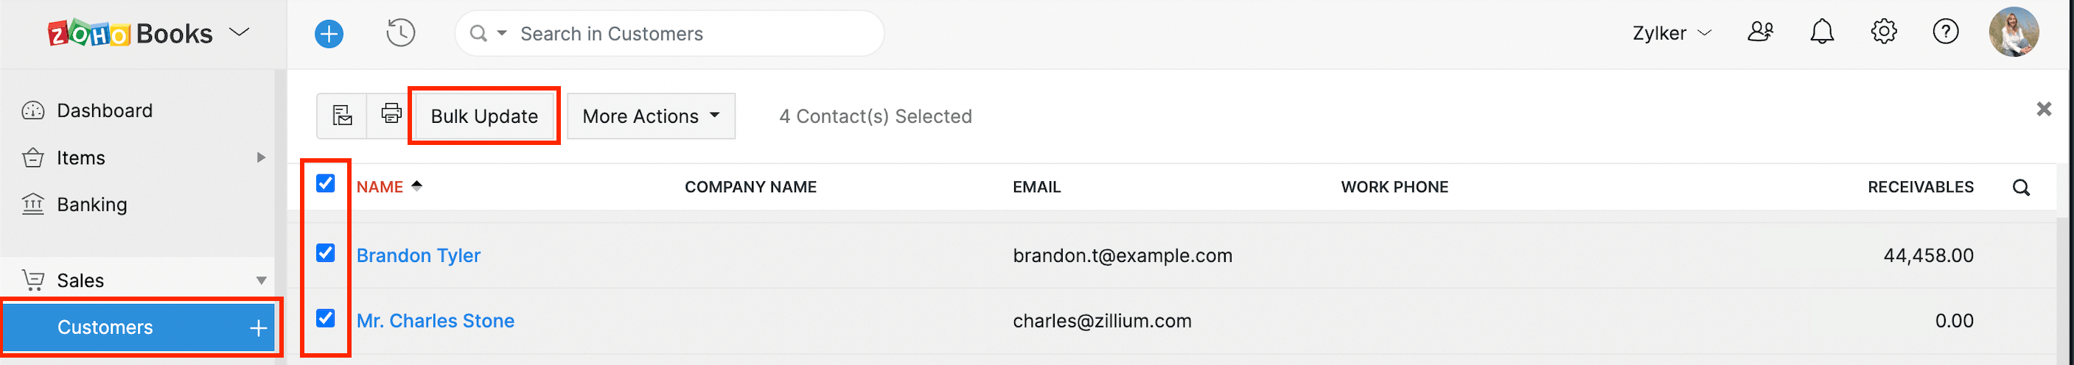Image resolution: width=2074 pixels, height=365 pixels.
Task: Expand the More Actions dropdown
Action: click(x=651, y=116)
